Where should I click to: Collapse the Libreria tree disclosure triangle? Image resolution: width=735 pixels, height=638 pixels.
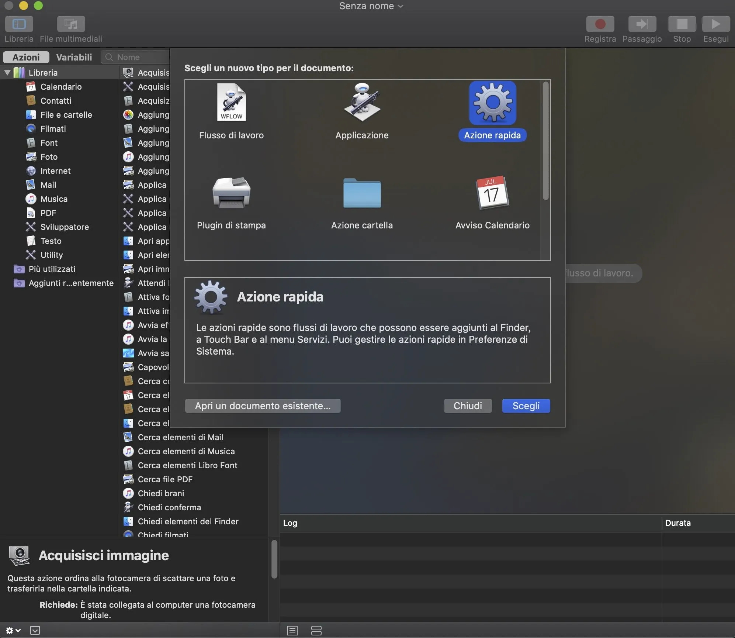pos(7,72)
